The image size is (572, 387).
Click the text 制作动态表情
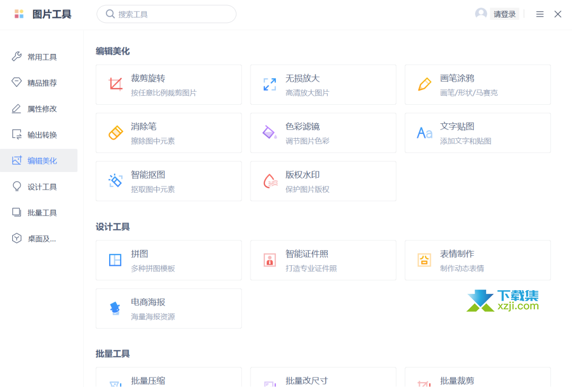coord(462,268)
